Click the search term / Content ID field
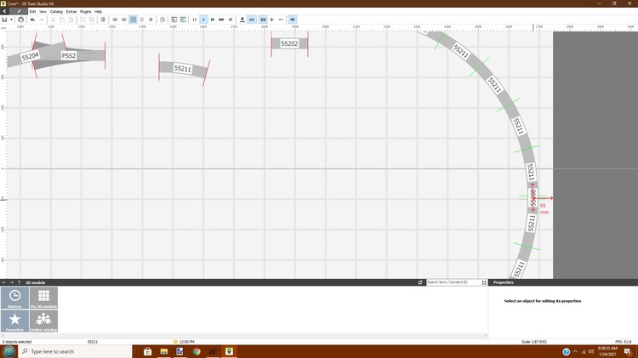The height and width of the screenshot is (358, 638). (453, 282)
